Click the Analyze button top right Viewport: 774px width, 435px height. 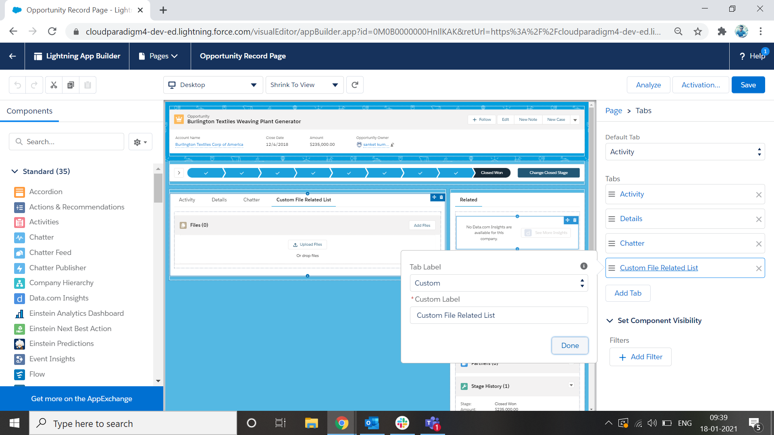point(649,85)
